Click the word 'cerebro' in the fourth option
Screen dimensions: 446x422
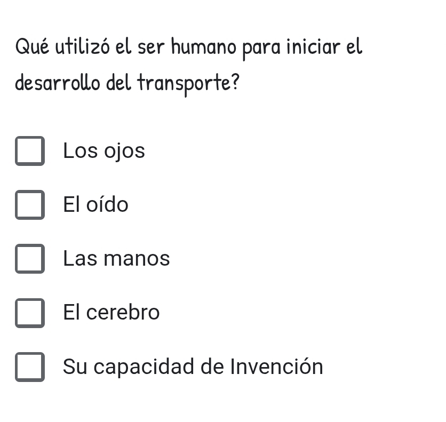pyautogui.click(x=123, y=312)
